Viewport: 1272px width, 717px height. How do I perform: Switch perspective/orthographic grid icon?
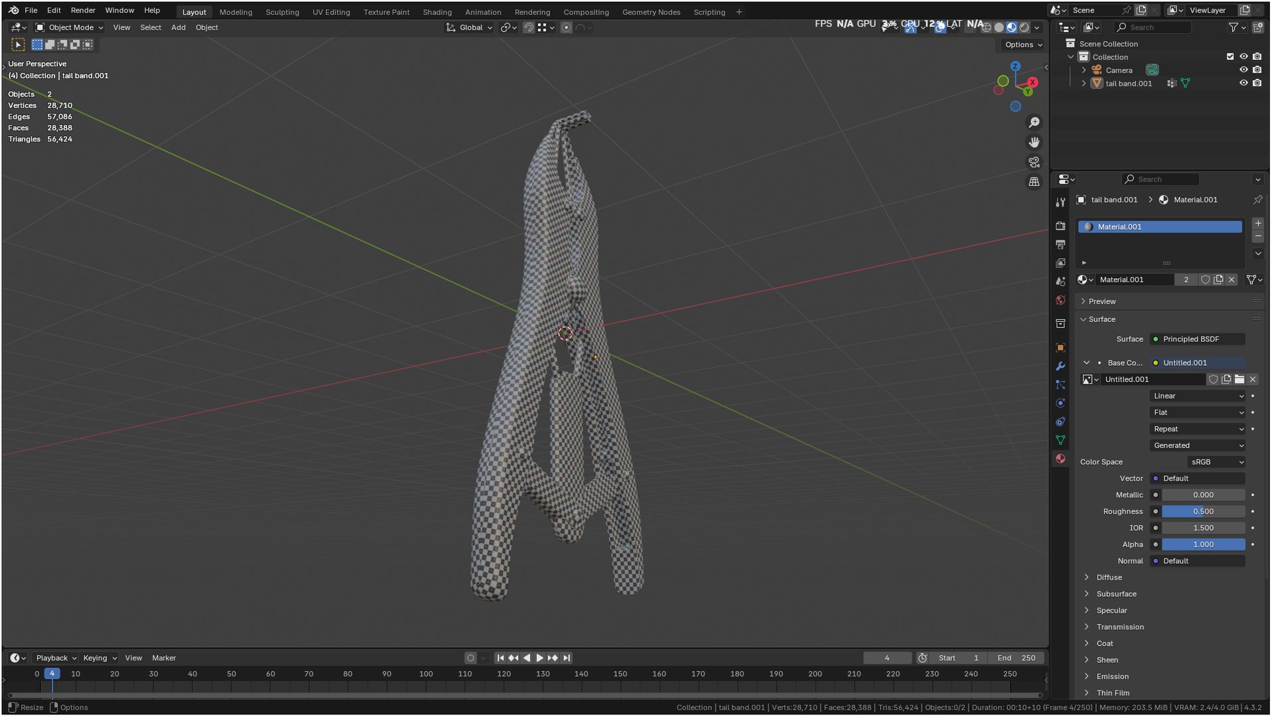pyautogui.click(x=1034, y=181)
